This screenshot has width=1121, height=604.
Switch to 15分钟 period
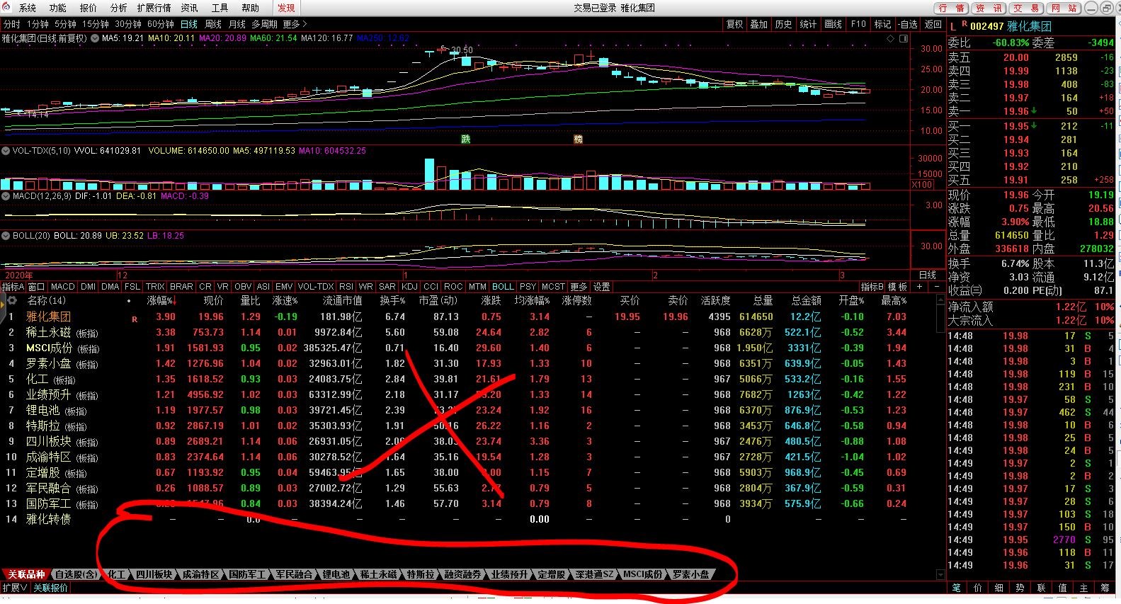[96, 24]
